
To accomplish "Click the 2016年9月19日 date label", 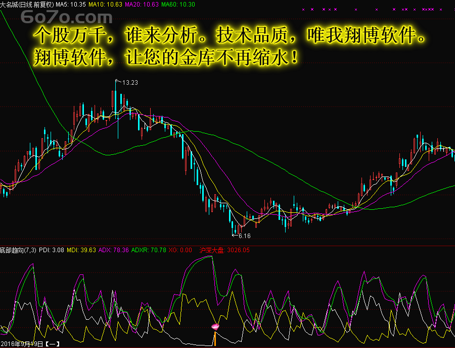I will coord(22,344).
